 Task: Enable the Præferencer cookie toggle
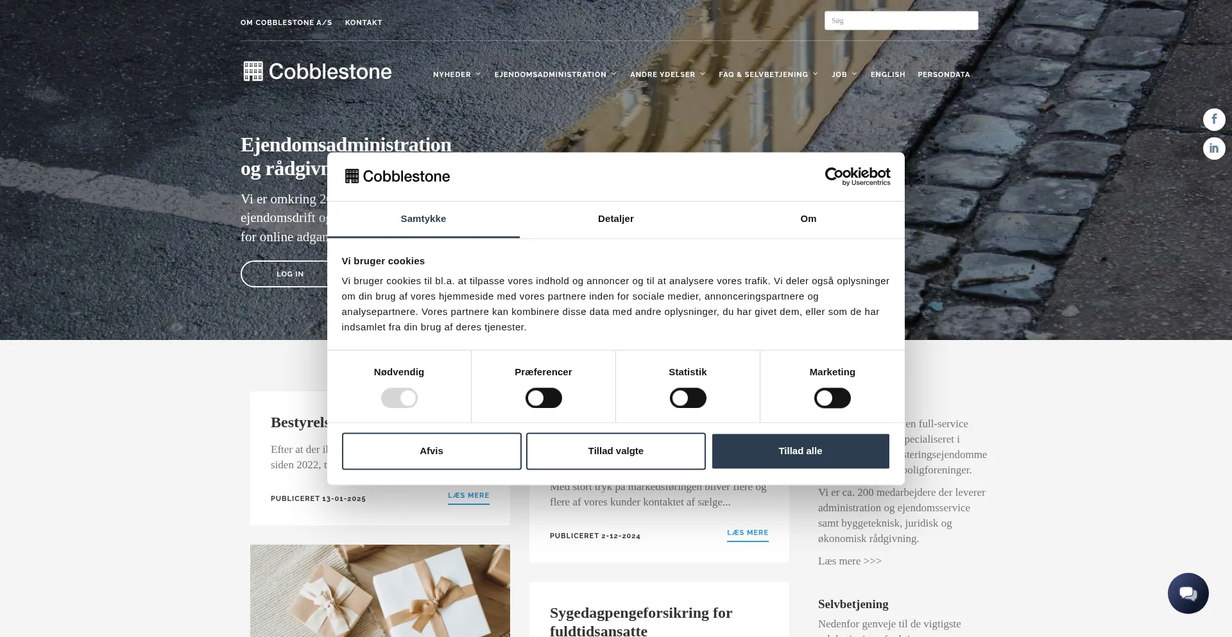click(543, 398)
